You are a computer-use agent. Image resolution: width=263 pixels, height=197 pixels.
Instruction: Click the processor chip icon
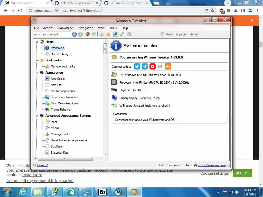click(x=114, y=82)
